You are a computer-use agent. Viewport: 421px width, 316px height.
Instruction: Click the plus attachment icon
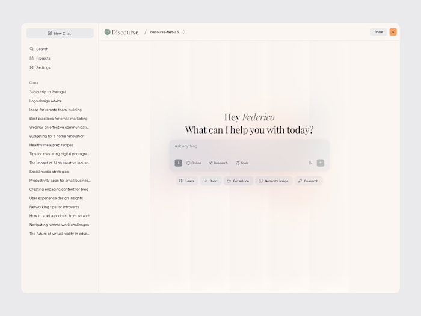click(178, 163)
